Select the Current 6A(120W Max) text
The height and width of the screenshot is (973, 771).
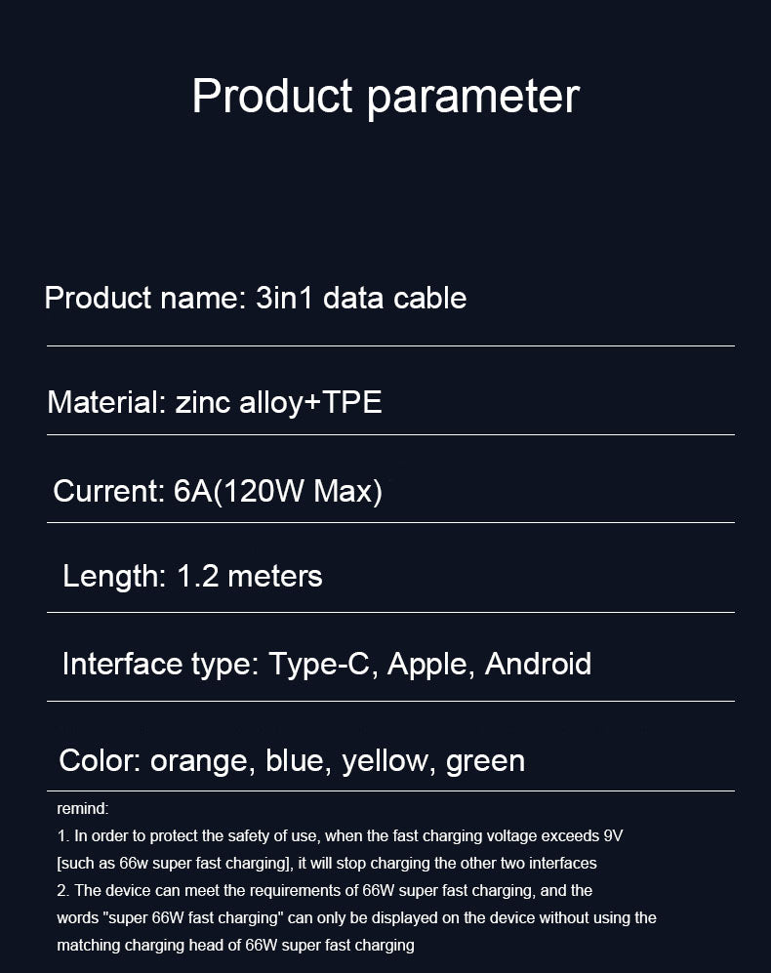pos(218,492)
